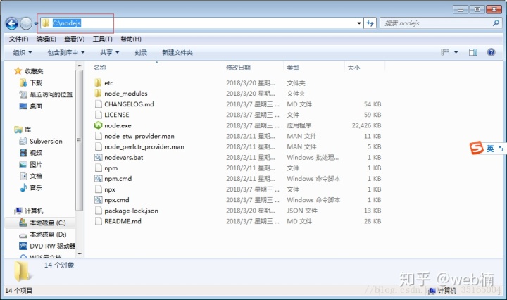
Task: Click the Back navigation arrow
Action: [12, 23]
